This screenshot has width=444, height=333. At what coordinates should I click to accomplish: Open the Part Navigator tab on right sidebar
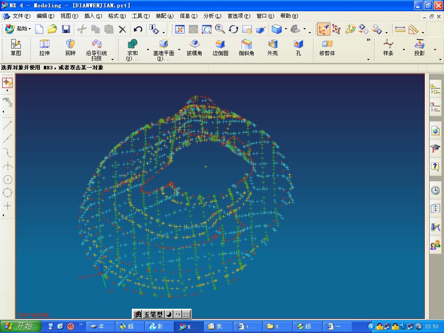(x=435, y=107)
